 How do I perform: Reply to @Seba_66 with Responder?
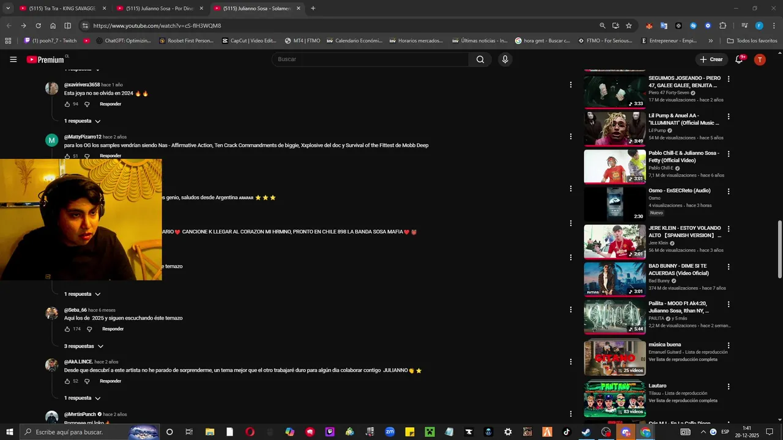(x=113, y=329)
